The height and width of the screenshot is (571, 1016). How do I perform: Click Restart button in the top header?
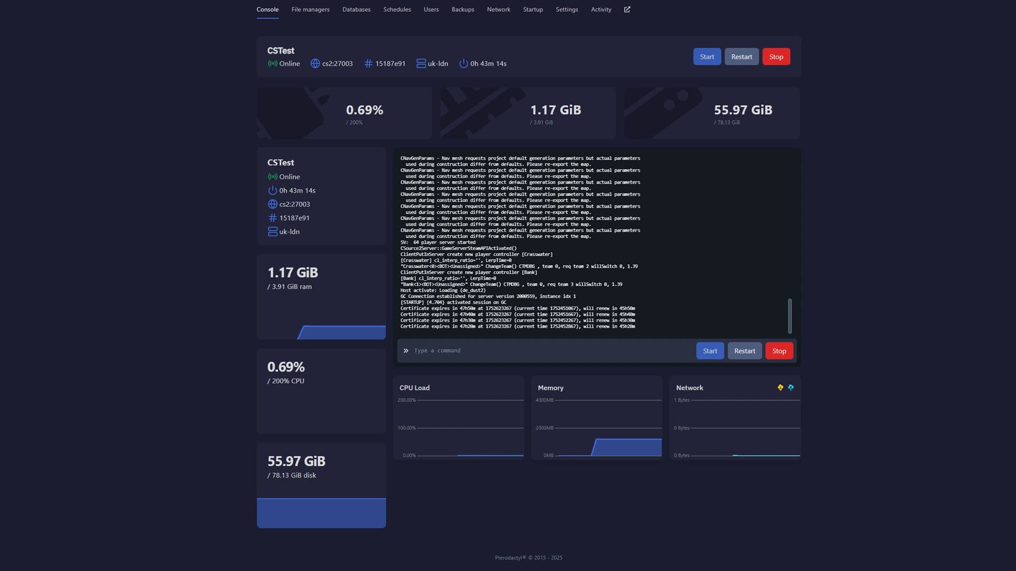(741, 57)
